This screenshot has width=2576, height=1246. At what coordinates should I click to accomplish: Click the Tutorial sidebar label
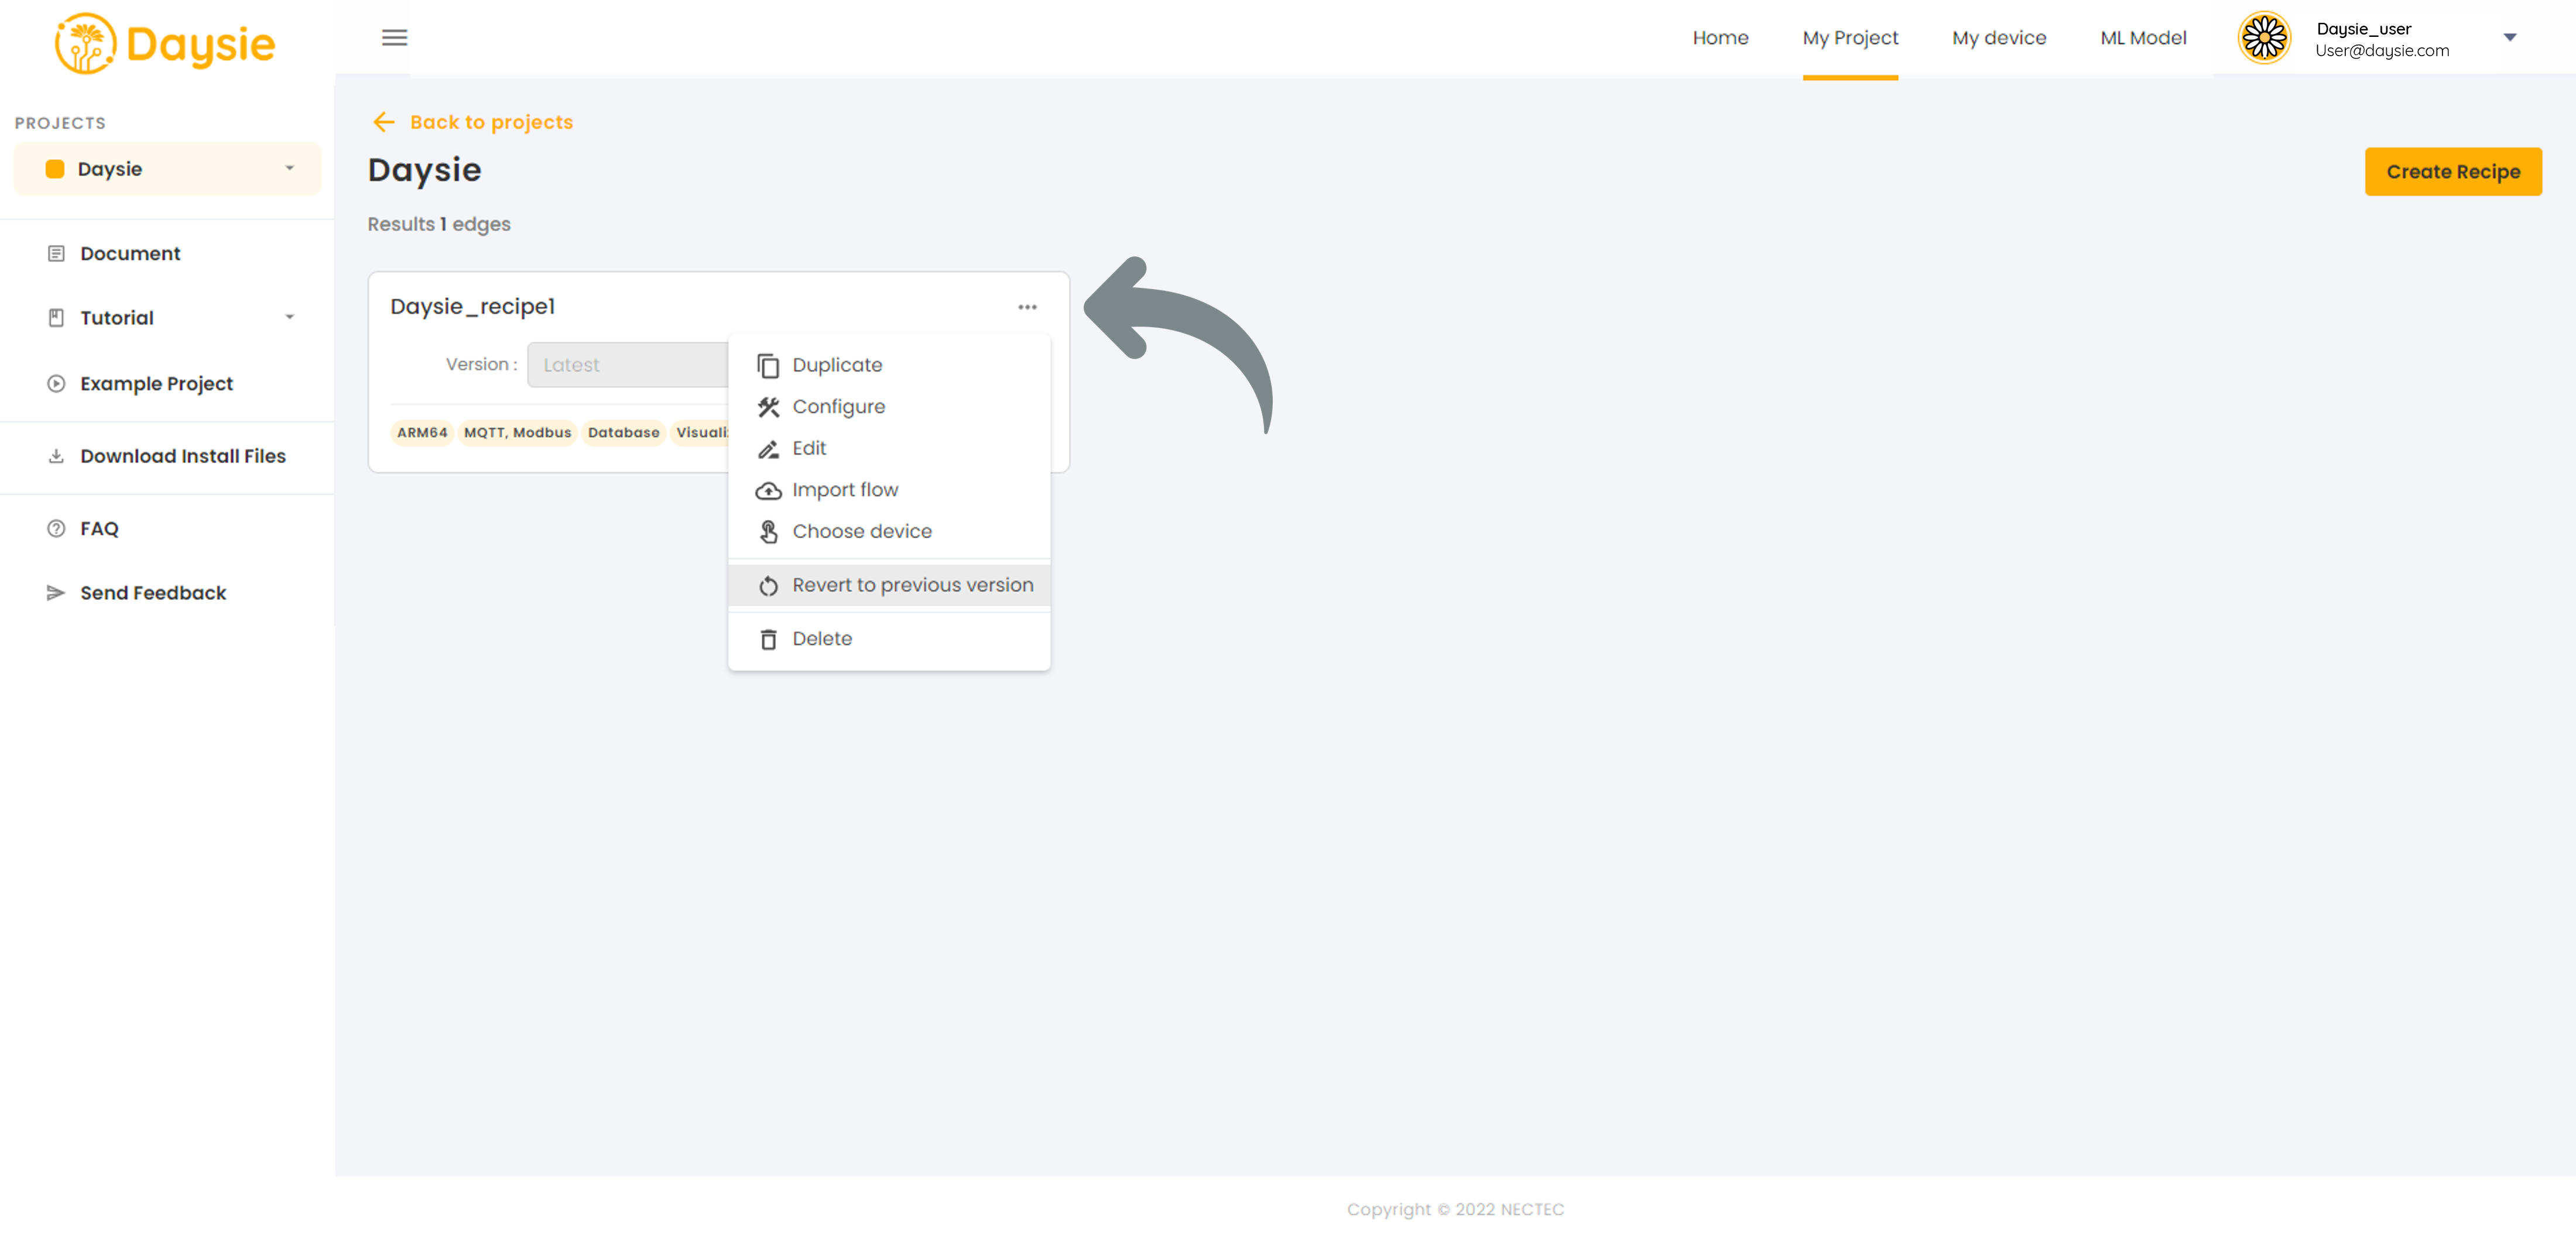[117, 318]
